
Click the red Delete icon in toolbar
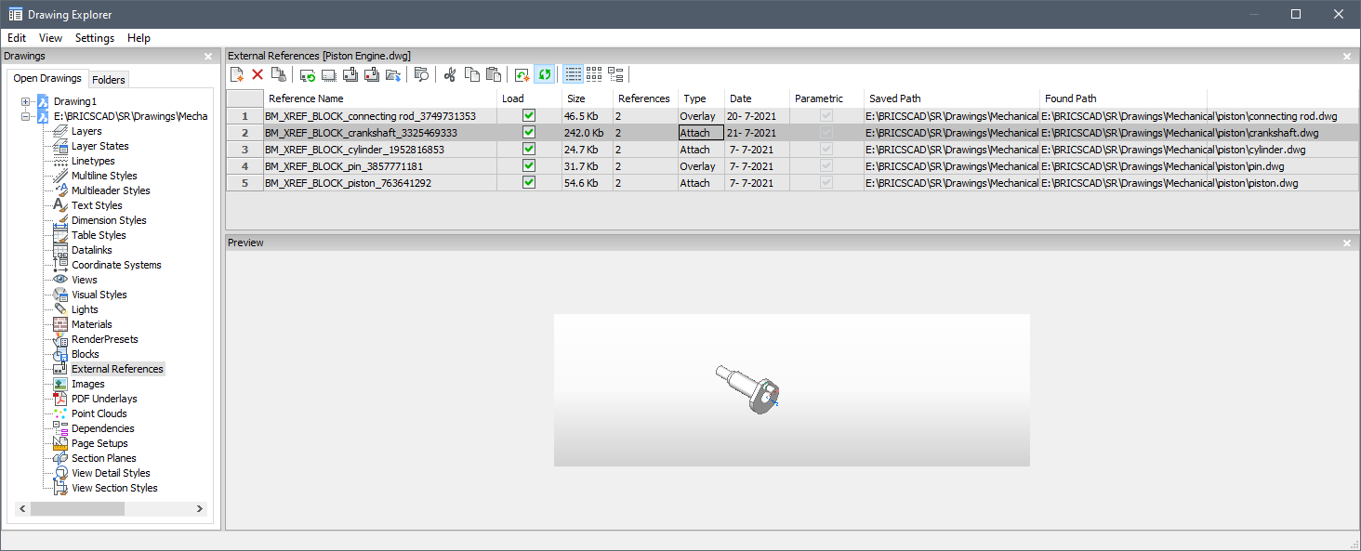pos(258,74)
